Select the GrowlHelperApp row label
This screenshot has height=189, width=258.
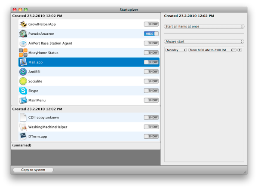(42, 24)
